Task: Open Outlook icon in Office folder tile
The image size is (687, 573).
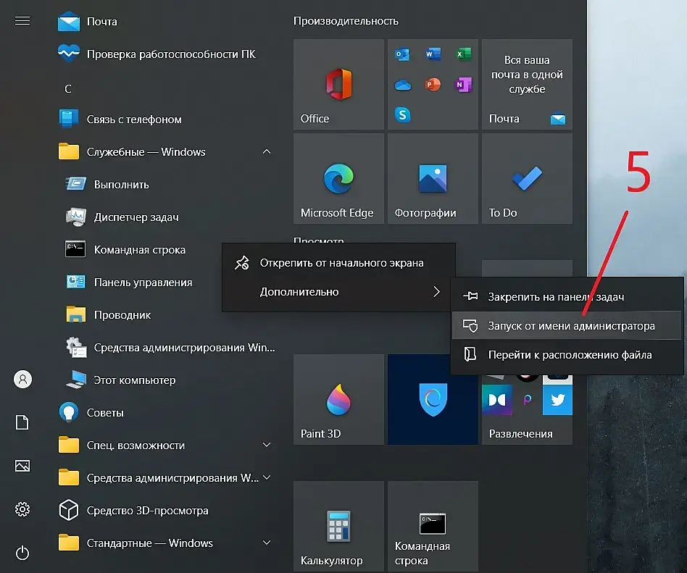Action: pos(402,55)
